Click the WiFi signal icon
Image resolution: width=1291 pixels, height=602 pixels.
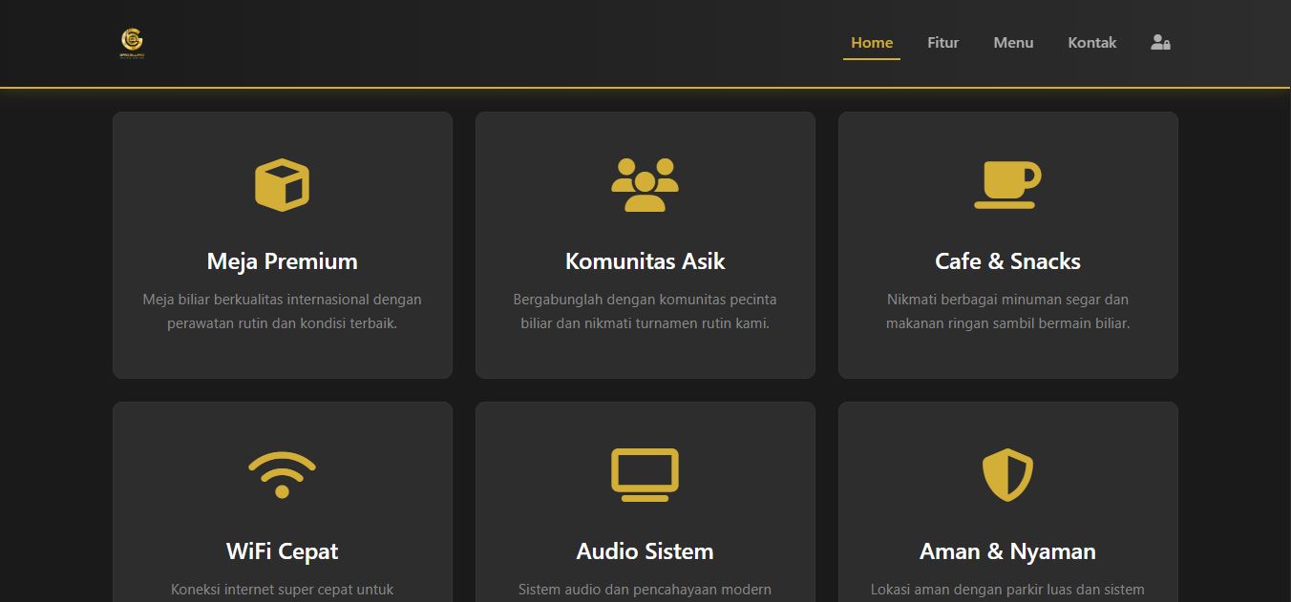click(x=282, y=474)
